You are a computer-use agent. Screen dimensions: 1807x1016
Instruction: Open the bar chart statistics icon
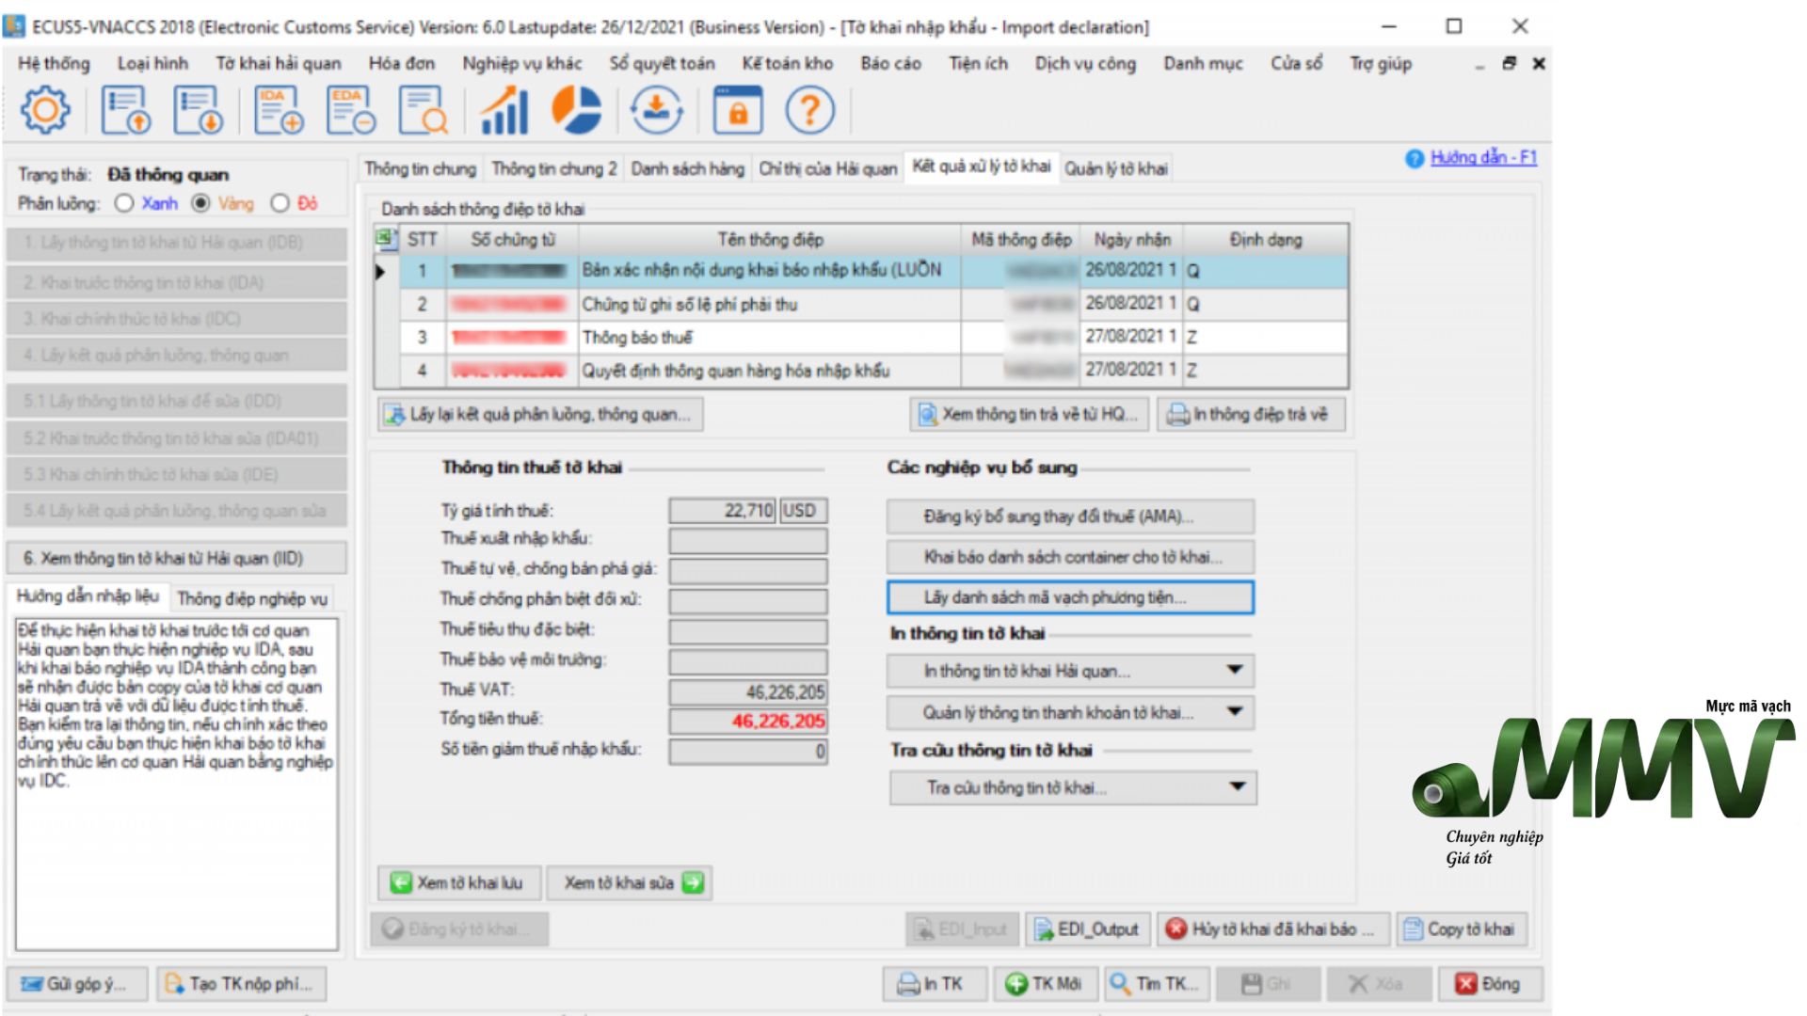pos(504,110)
